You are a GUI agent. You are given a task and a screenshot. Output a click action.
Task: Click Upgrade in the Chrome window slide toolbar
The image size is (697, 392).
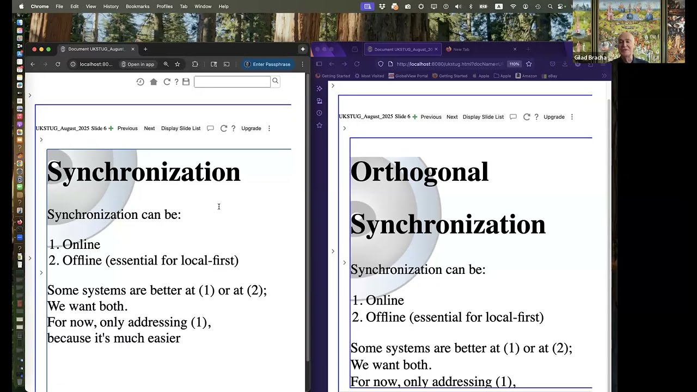[x=251, y=128]
